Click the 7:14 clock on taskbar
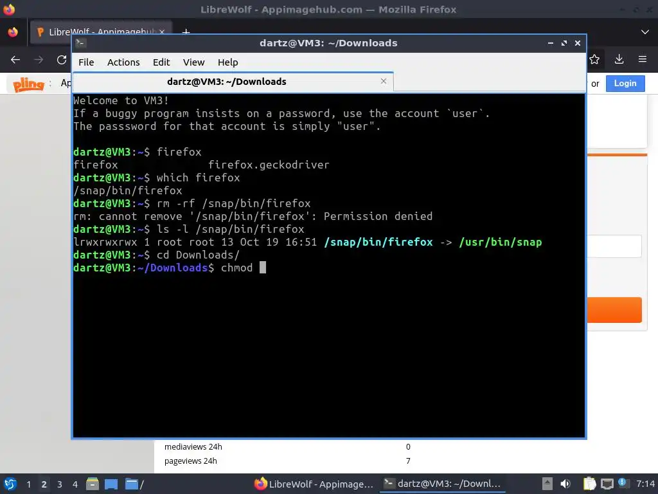658x494 pixels. [645, 484]
